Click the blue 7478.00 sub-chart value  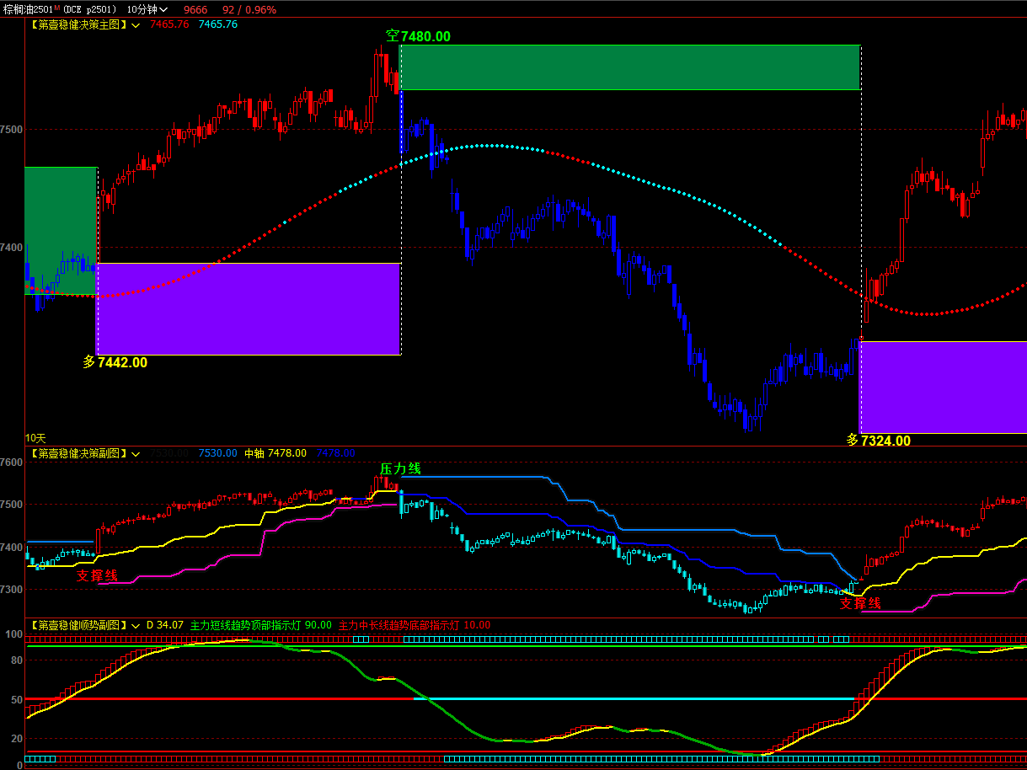click(x=335, y=453)
